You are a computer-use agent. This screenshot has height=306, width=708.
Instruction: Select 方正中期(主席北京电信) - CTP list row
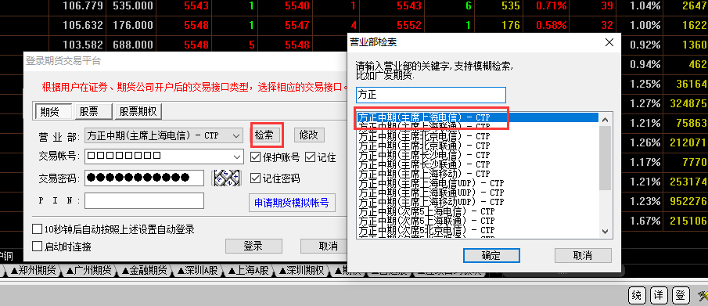[478, 136]
